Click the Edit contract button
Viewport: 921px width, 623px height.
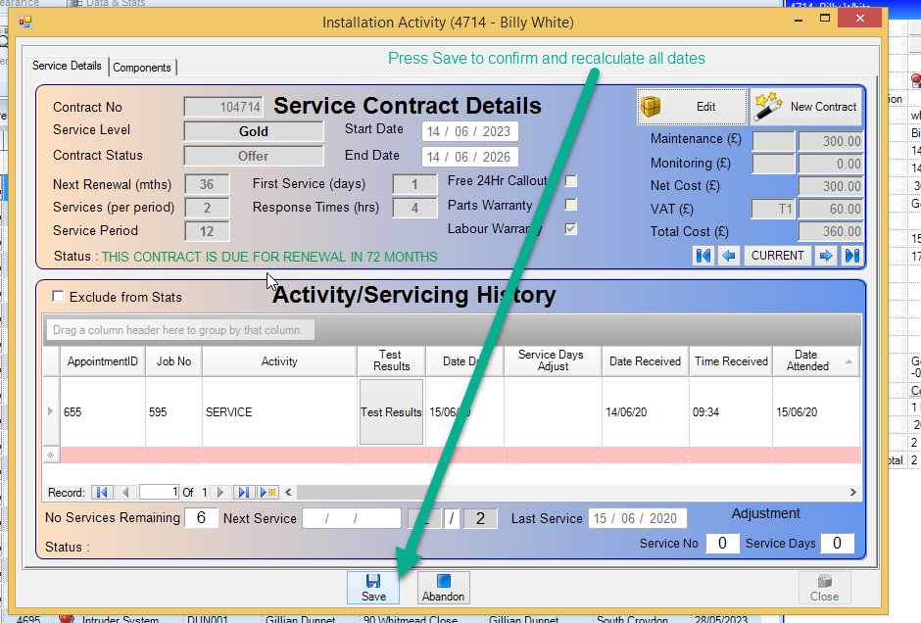[692, 107]
